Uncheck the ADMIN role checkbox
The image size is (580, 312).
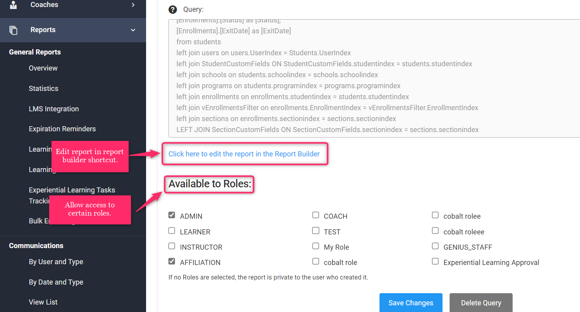[x=172, y=215]
